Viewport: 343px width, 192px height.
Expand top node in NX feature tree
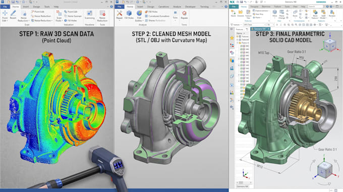(238, 36)
